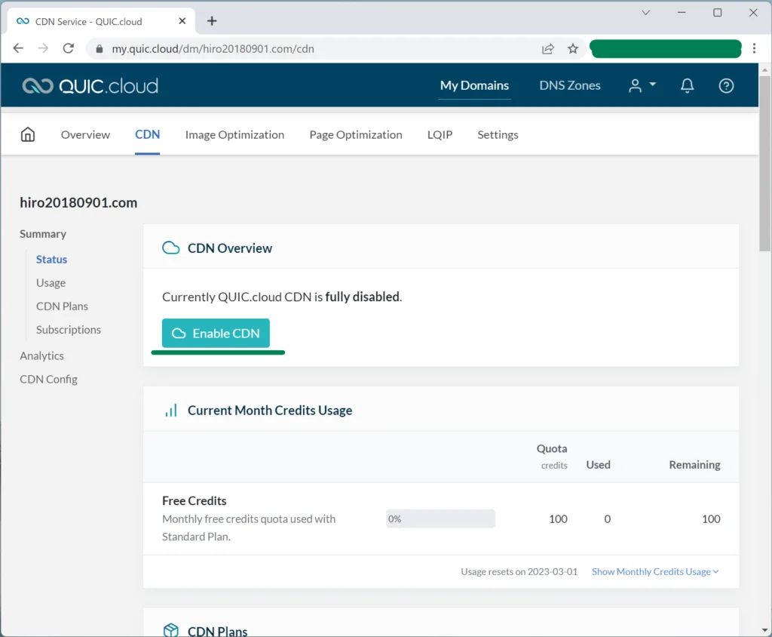This screenshot has height=637, width=772.
Task: Open Analytics in the sidebar
Action: click(42, 356)
